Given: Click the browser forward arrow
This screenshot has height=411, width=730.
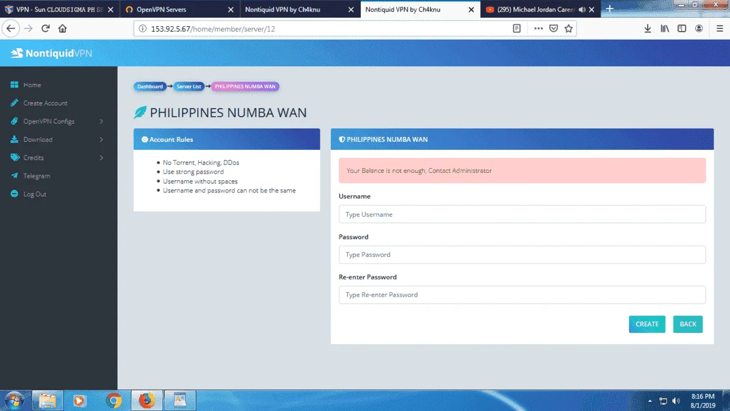Looking at the screenshot, I should tap(28, 29).
